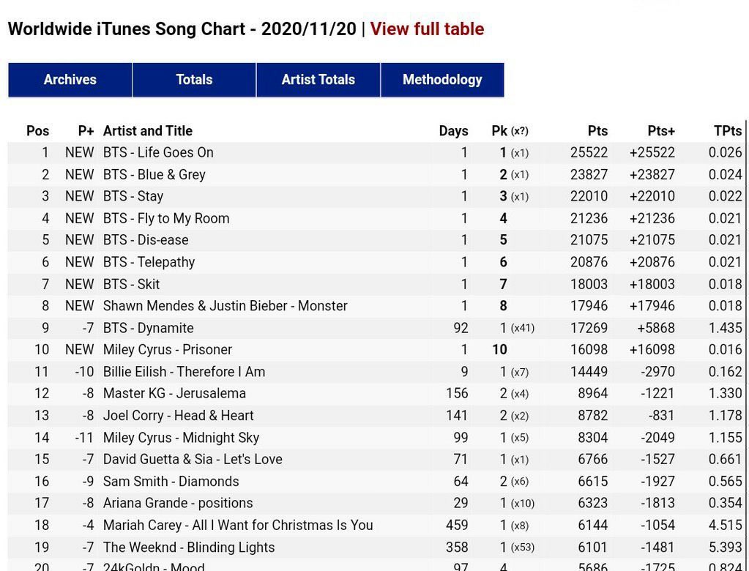This screenshot has width=749, height=571.
Task: Open the View full table link
Action: (427, 29)
